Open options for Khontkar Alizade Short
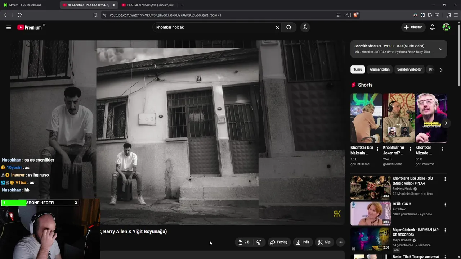The height and width of the screenshot is (259, 461). (443, 149)
